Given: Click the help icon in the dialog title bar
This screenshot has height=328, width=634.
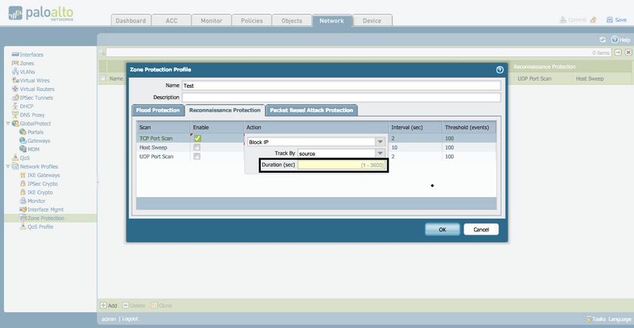Looking at the screenshot, I should (499, 70).
